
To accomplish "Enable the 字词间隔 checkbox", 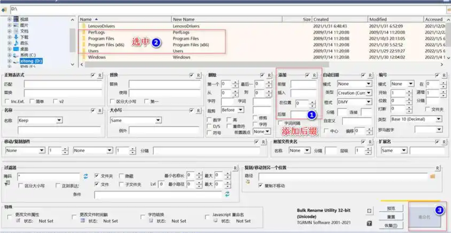I will (x=281, y=123).
